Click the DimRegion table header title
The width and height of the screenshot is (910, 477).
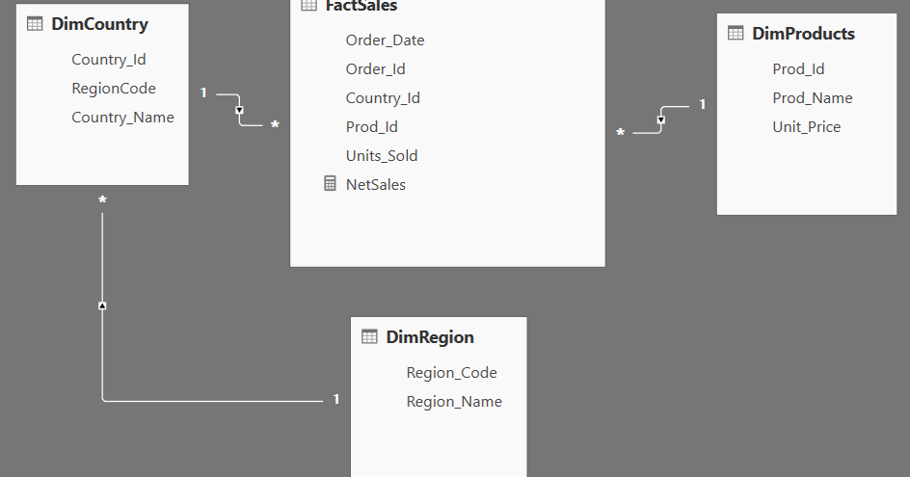point(430,337)
